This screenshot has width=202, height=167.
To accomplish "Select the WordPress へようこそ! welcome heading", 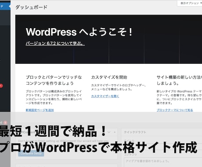I will (x=79, y=32).
